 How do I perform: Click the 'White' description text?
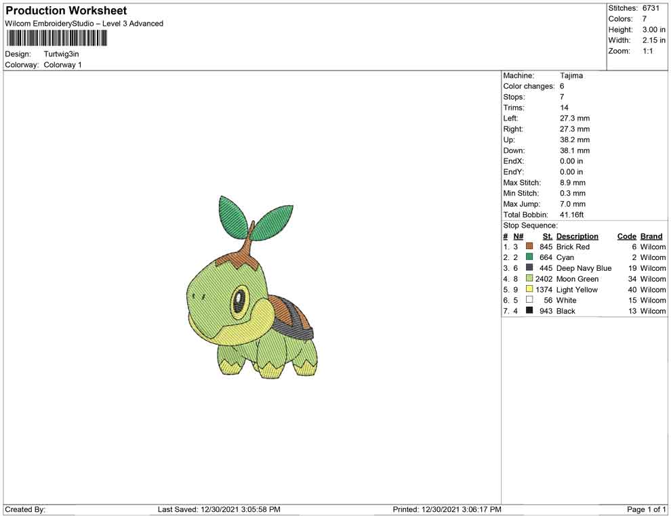566,300
